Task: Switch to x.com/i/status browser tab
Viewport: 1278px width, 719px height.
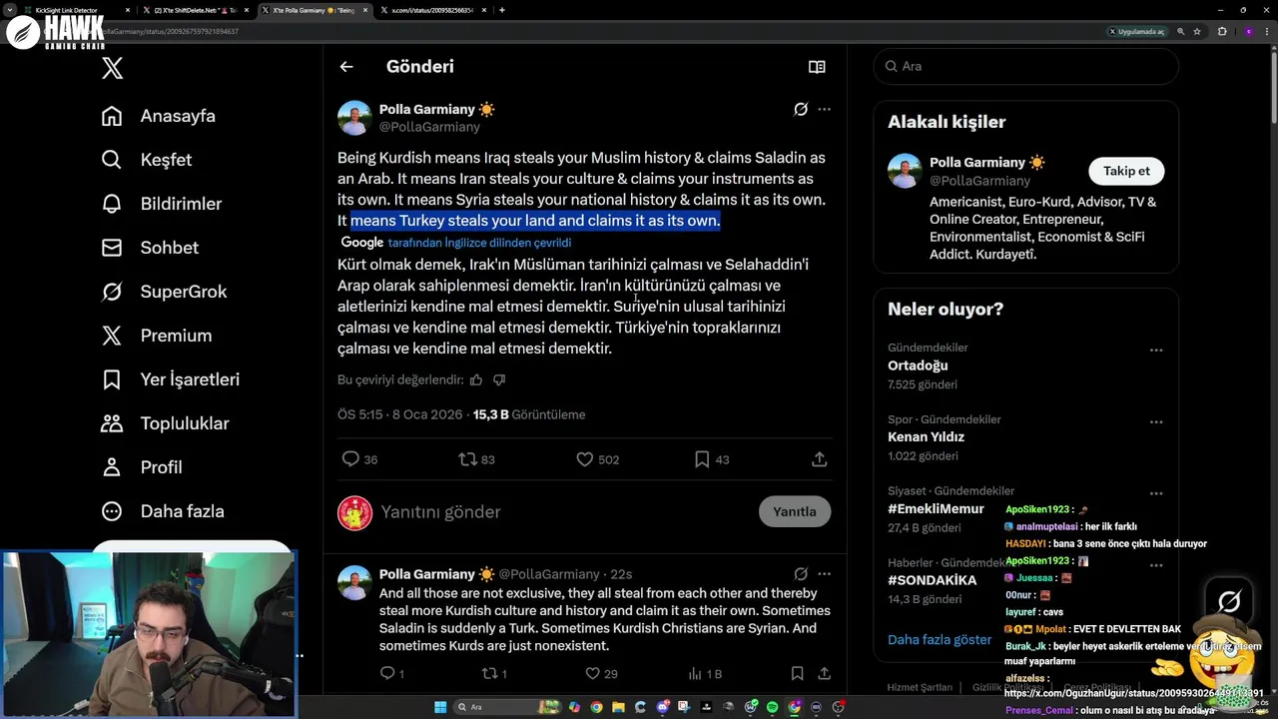Action: click(434, 10)
